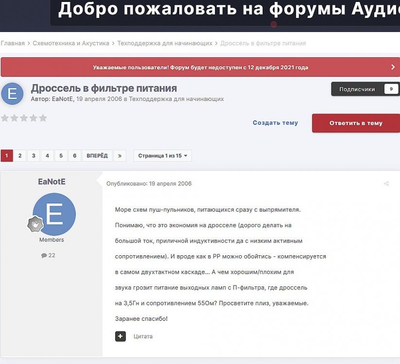This screenshot has width=400, height=364.
Task: Click the arrow on the red announcement banner
Action: pos(393,67)
